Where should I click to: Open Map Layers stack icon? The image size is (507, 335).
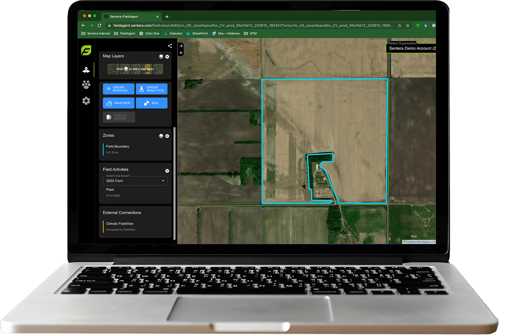pyautogui.click(x=161, y=56)
